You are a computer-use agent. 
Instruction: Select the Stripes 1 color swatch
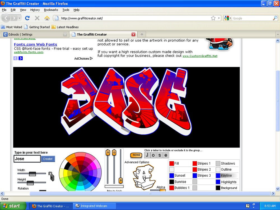pyautogui.click(x=195, y=164)
